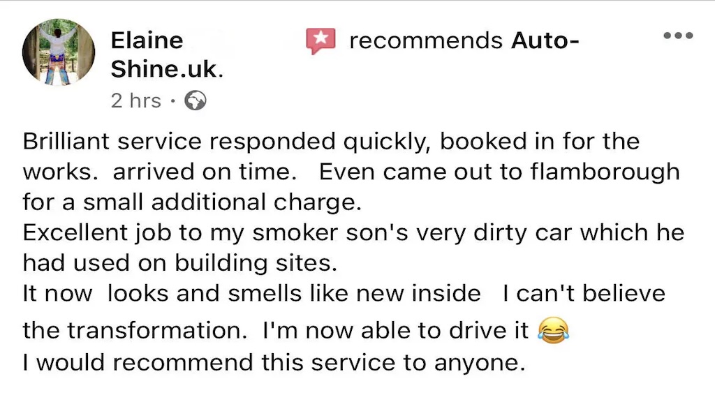Open the 2 hrs post timestamp
Viewport: 715px width, 402px height.
[x=136, y=100]
